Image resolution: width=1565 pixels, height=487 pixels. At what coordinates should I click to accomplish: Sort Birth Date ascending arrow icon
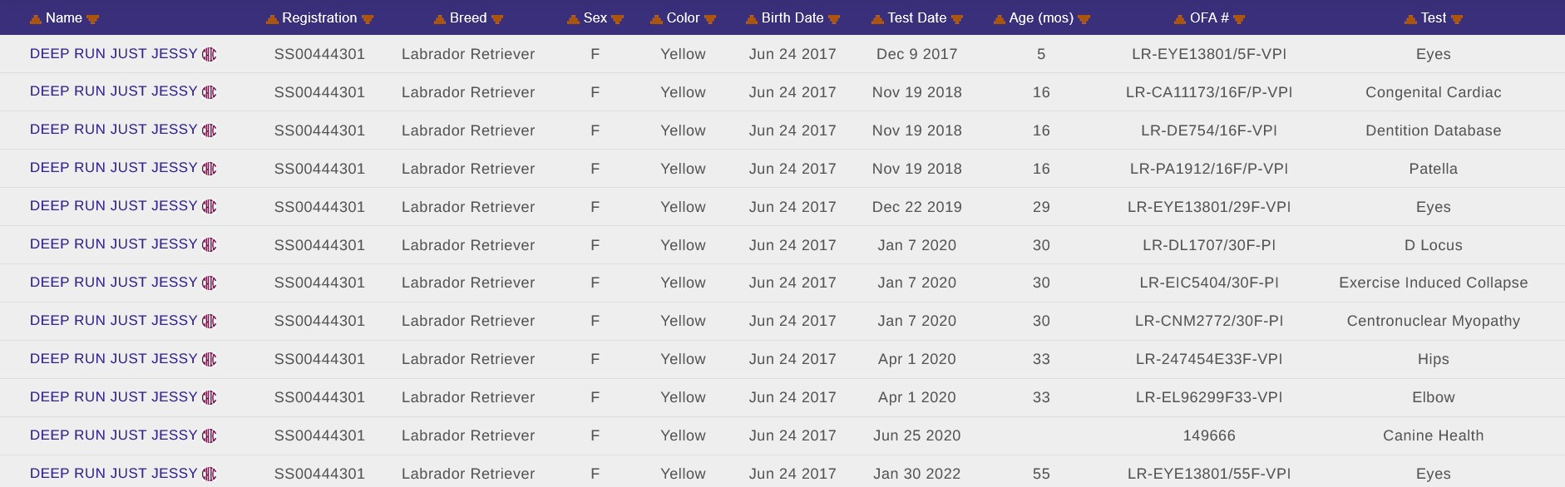(752, 19)
